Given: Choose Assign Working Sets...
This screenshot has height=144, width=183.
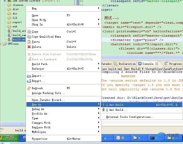Looking at the screenshot, I should (x=64, y=93).
